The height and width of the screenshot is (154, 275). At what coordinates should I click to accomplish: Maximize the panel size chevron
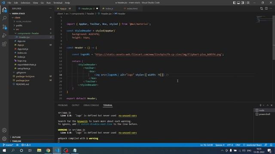coord(267,105)
